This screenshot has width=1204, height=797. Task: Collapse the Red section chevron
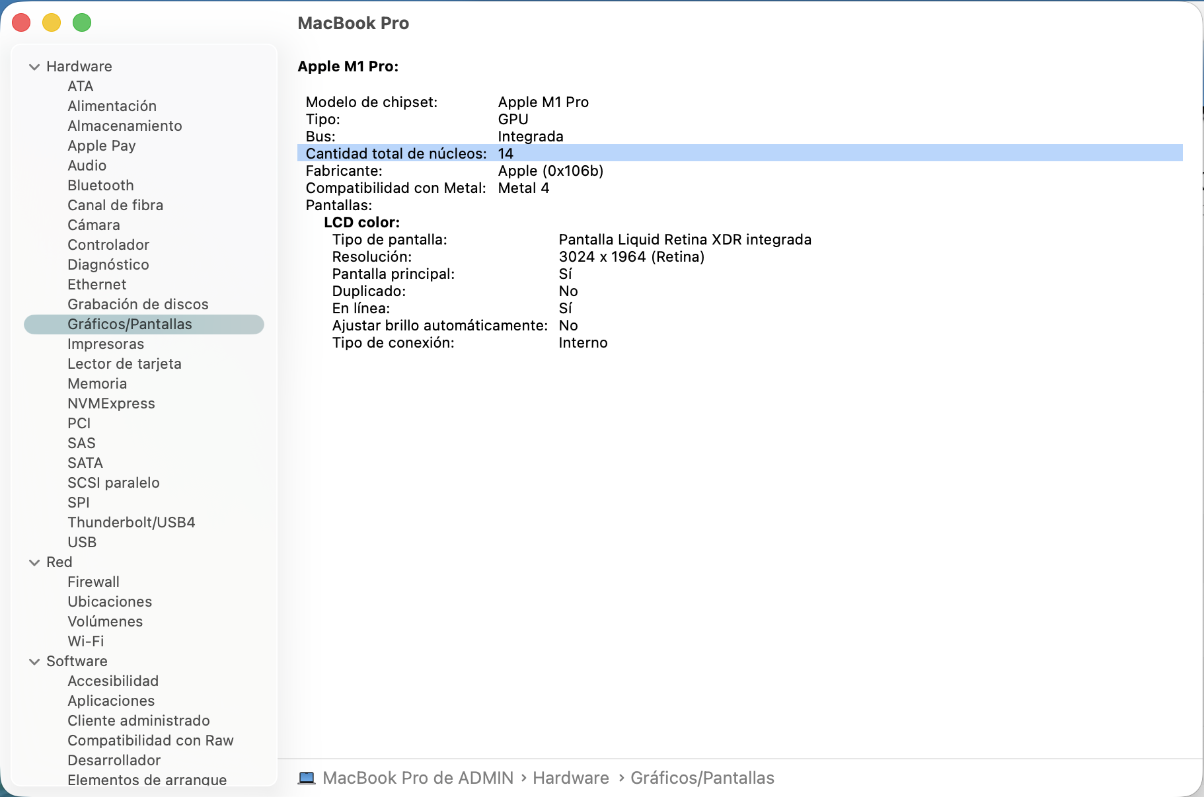(34, 562)
